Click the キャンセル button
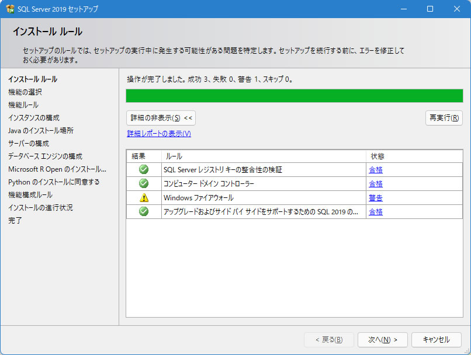Screen dimensions: 471x355 coord(436,340)
